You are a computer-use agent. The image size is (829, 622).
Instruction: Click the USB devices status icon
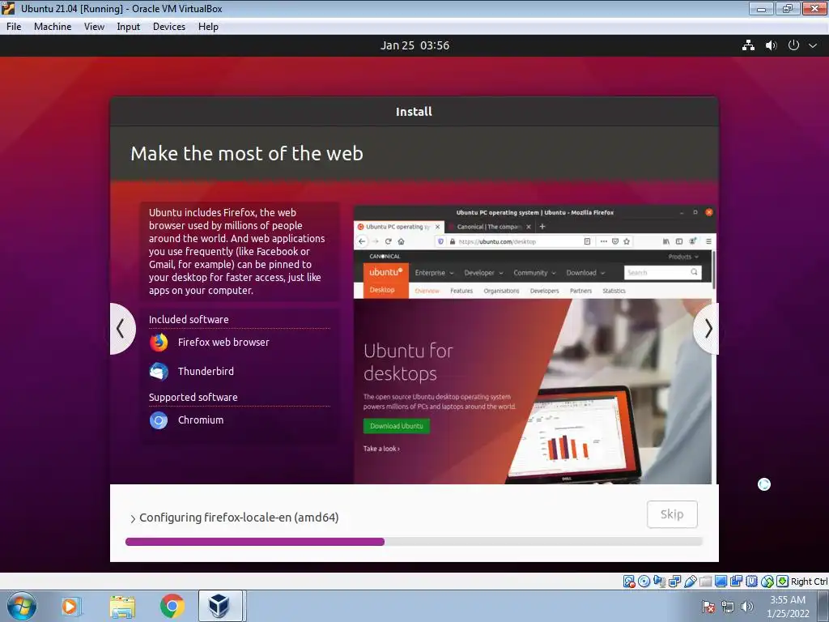(690, 582)
